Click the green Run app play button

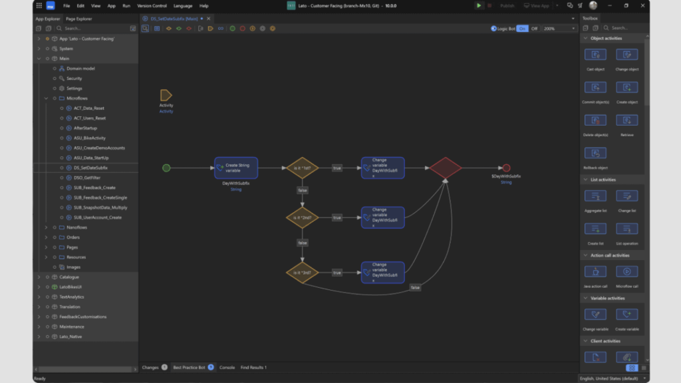coord(479,5)
